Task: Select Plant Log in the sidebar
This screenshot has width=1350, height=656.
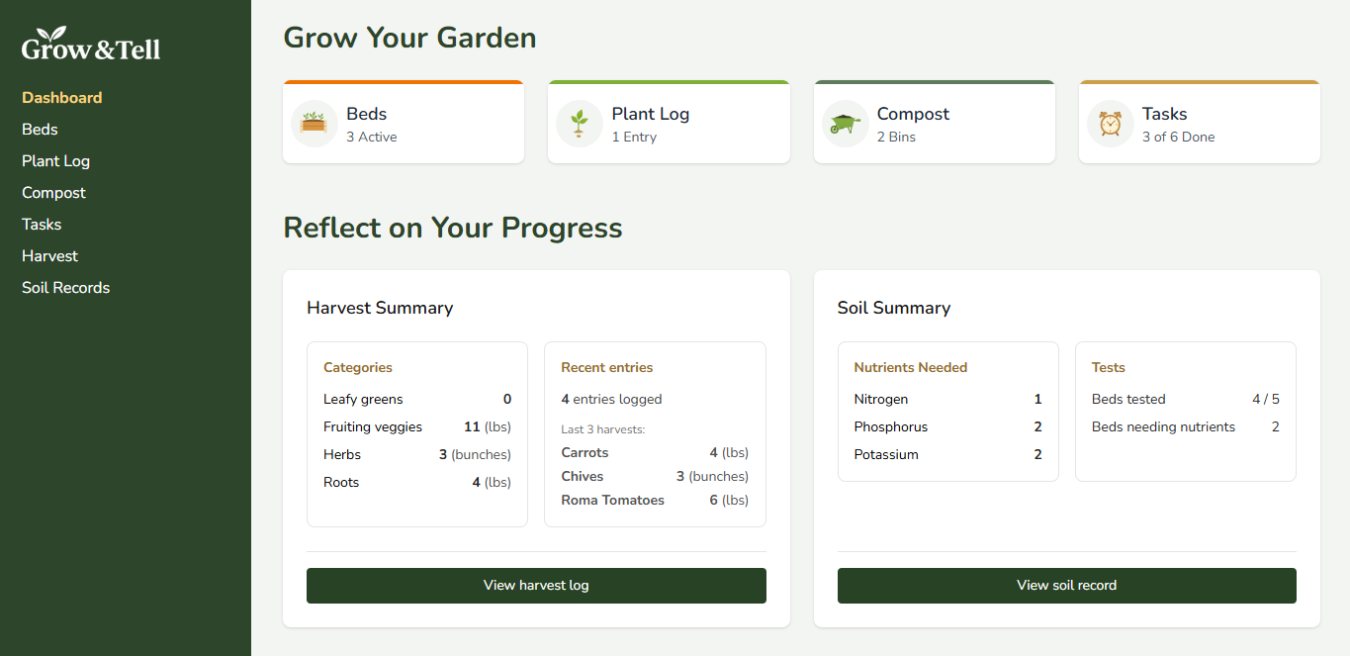Action: (55, 160)
